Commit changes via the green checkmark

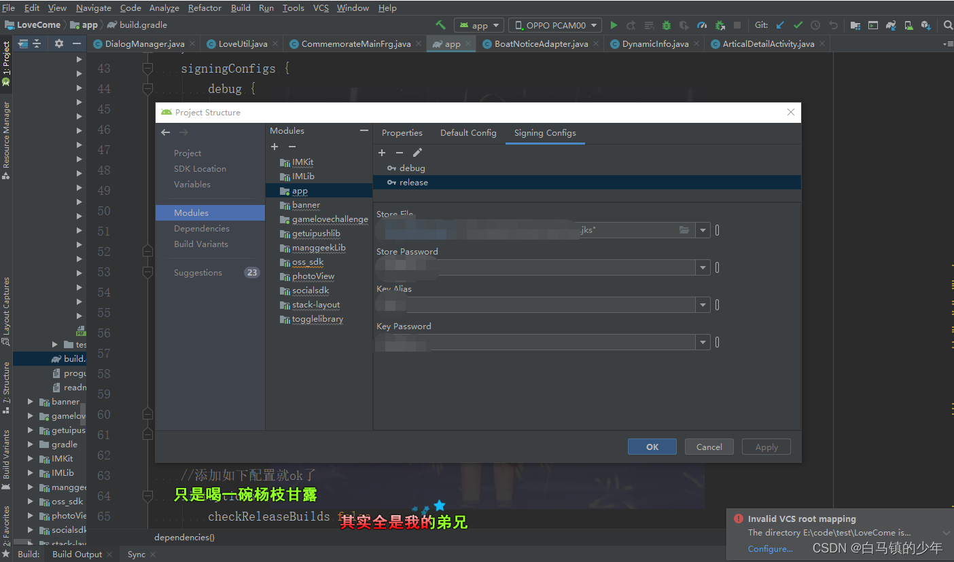tap(798, 25)
